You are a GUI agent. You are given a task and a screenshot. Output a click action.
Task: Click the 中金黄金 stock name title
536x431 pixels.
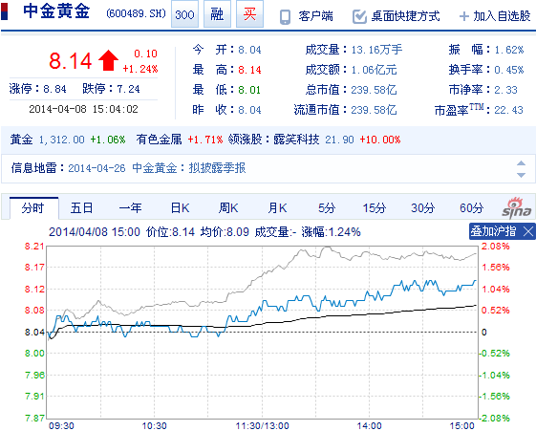pos(56,11)
